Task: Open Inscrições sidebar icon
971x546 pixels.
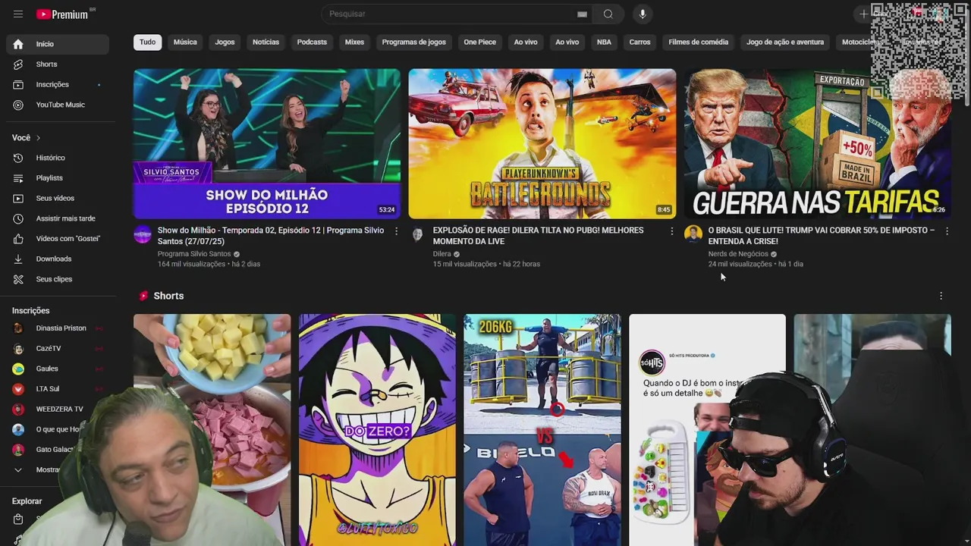Action: pos(18,84)
